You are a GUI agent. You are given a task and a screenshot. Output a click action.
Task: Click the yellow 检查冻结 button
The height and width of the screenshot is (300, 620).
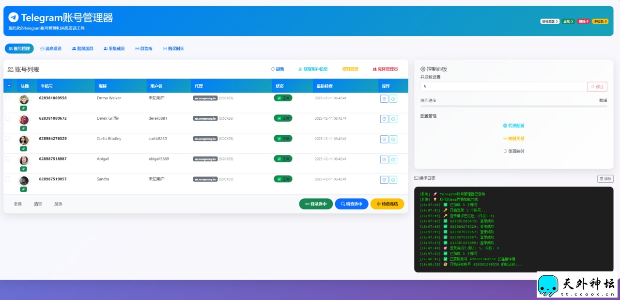click(387, 204)
